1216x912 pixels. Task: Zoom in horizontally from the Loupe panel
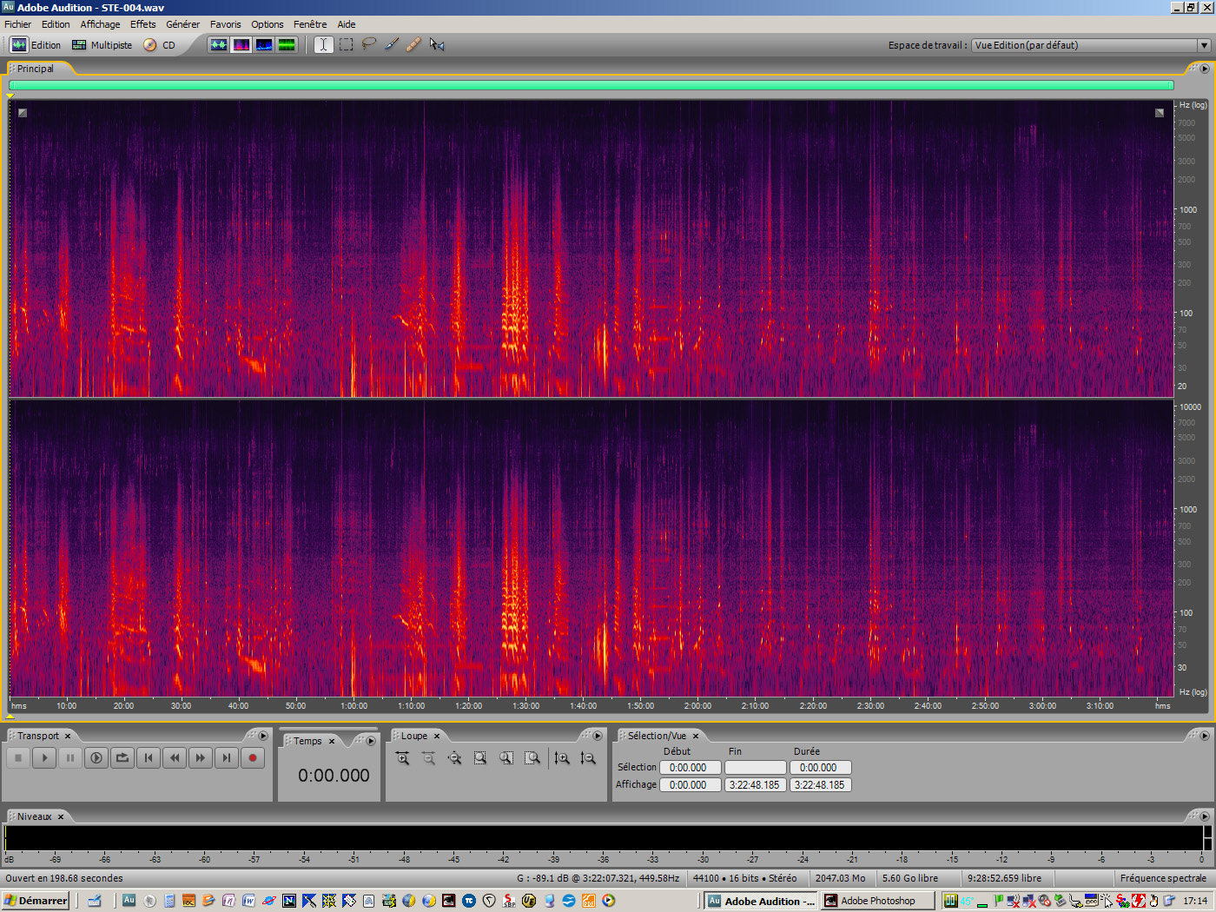pyautogui.click(x=402, y=757)
